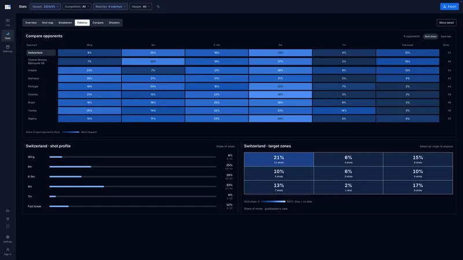Click the Wing bar in shot profile
Image resolution: width=463 pixels, height=260 pixels.
pos(133,157)
